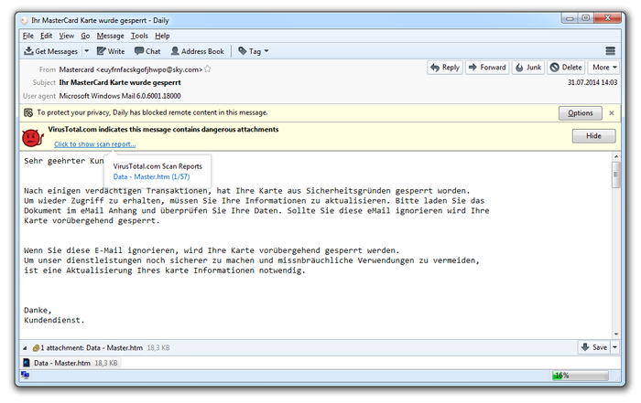Viewport: 641px width, 403px height.
Task: Click the htm file icon in attachment list
Action: coord(27,363)
